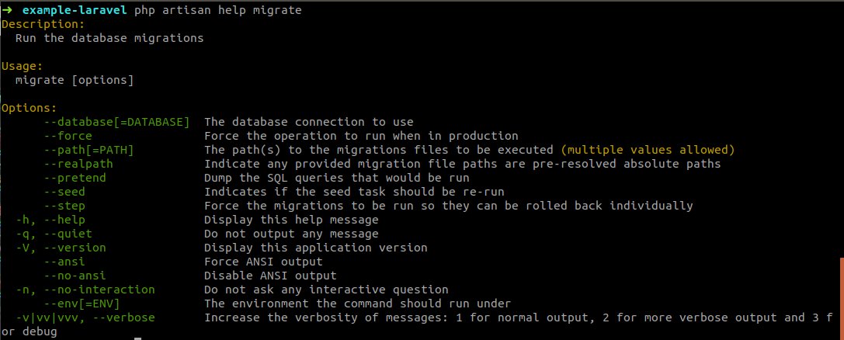Select the --step option text

65,206
